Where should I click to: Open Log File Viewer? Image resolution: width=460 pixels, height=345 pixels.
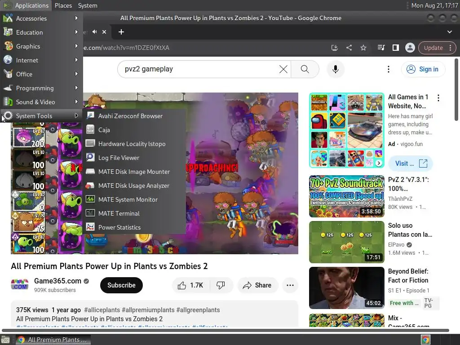134,158
